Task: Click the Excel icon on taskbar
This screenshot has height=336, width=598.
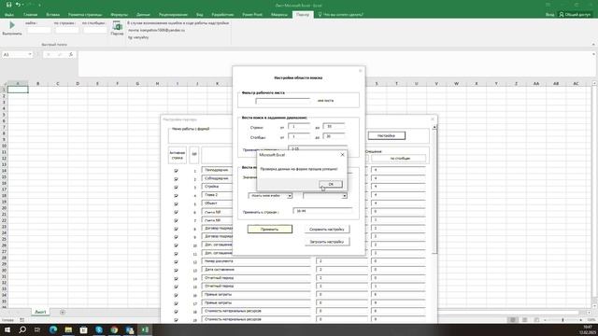Action: [145, 329]
